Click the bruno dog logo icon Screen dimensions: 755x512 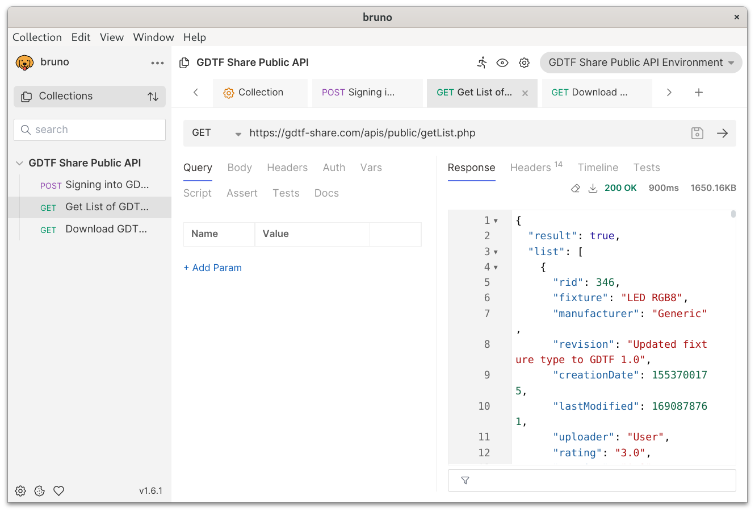pos(24,63)
